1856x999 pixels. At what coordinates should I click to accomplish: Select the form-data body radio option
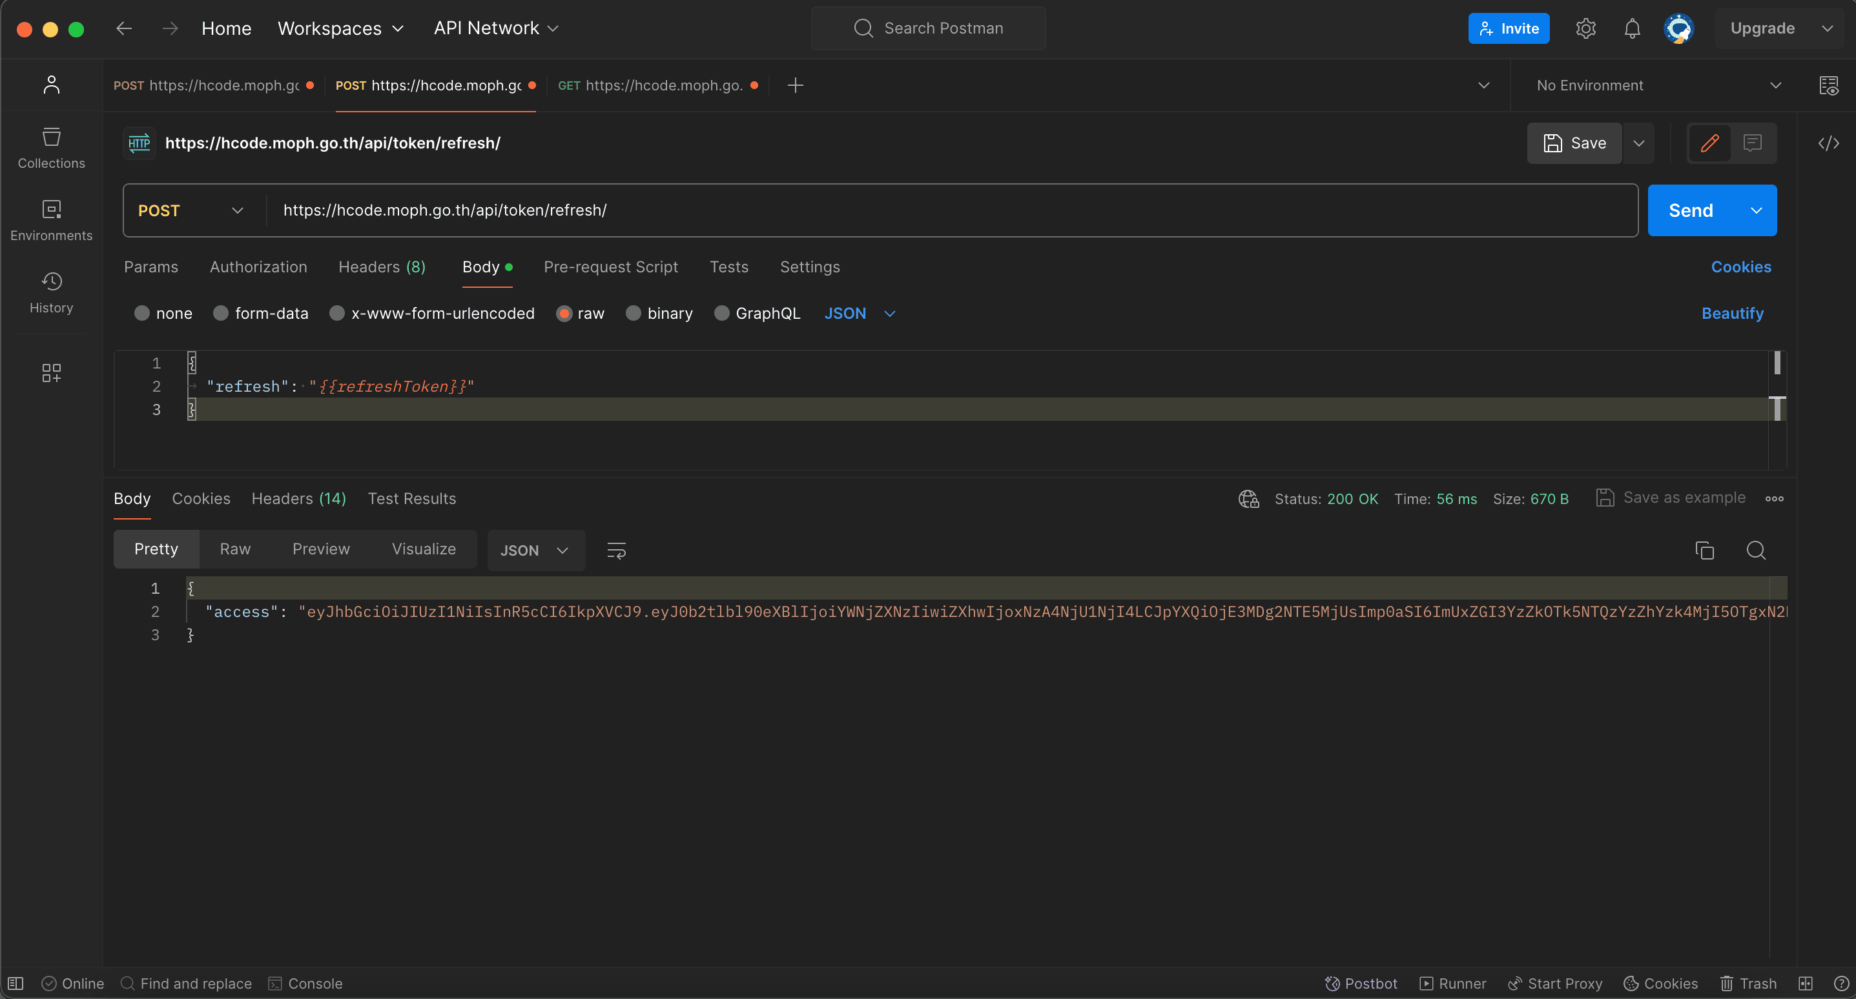[x=222, y=313]
